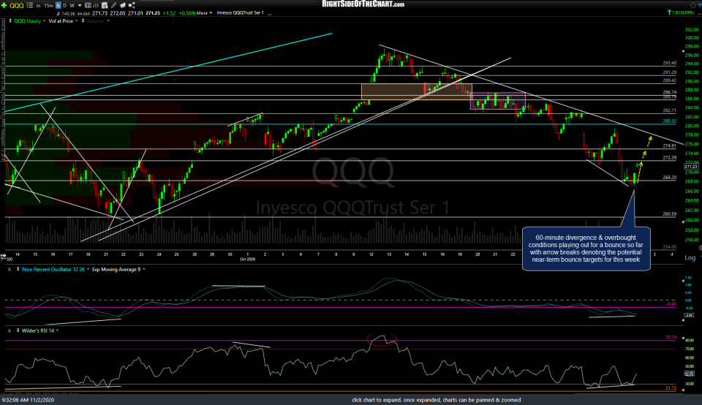The height and width of the screenshot is (405, 702).
Task: Open the watchlist icon beside QQQ
Action: pos(29,5)
